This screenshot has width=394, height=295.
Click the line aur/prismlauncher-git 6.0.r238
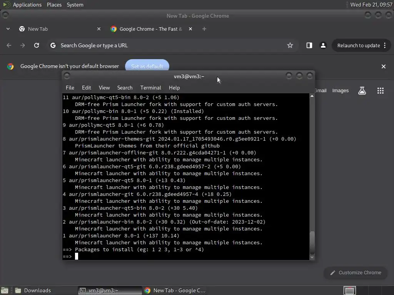point(147,194)
